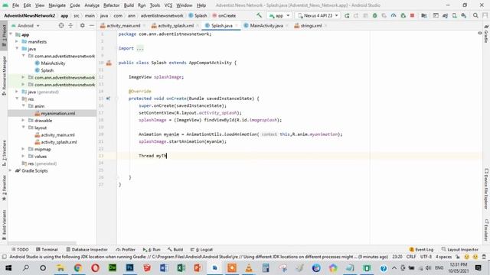
Task: Click the red Stop button icon
Action: (412, 15)
